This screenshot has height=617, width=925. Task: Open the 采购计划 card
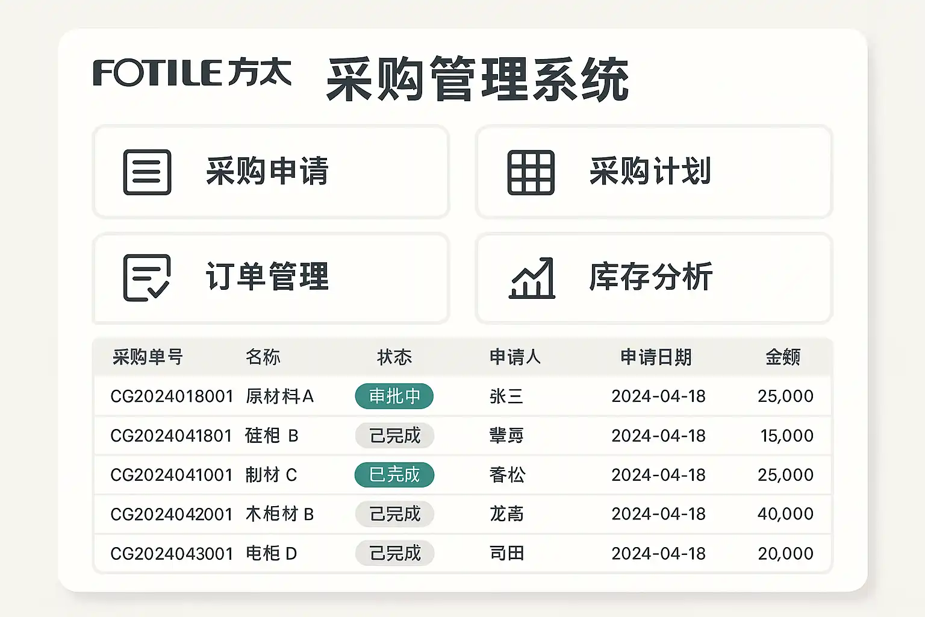click(653, 172)
